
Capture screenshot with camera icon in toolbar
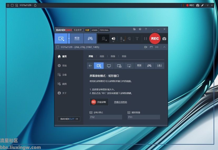point(164,39)
